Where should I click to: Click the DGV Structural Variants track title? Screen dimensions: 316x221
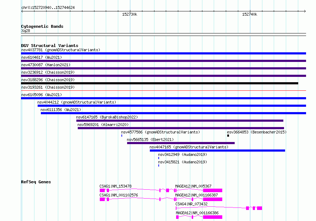point(50,46)
